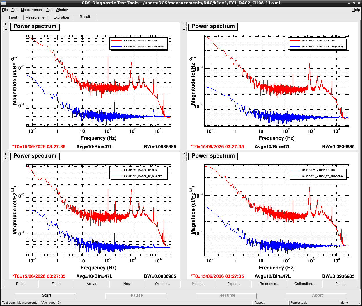Click right-arrow button beside bottom-right CH7 plot

184,154
